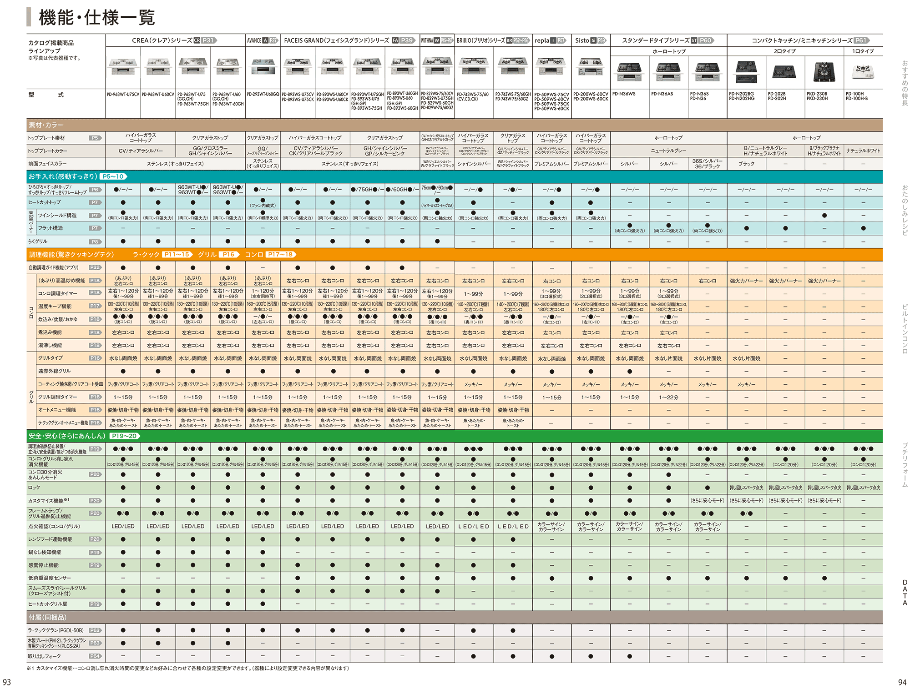
Task: Open the P57 badge beside repla
Action: point(561,40)
